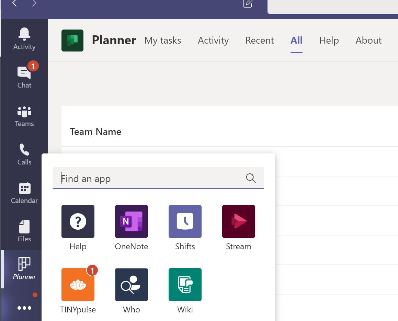
Task: Go forward with the right arrow
Action: tap(34, 3)
